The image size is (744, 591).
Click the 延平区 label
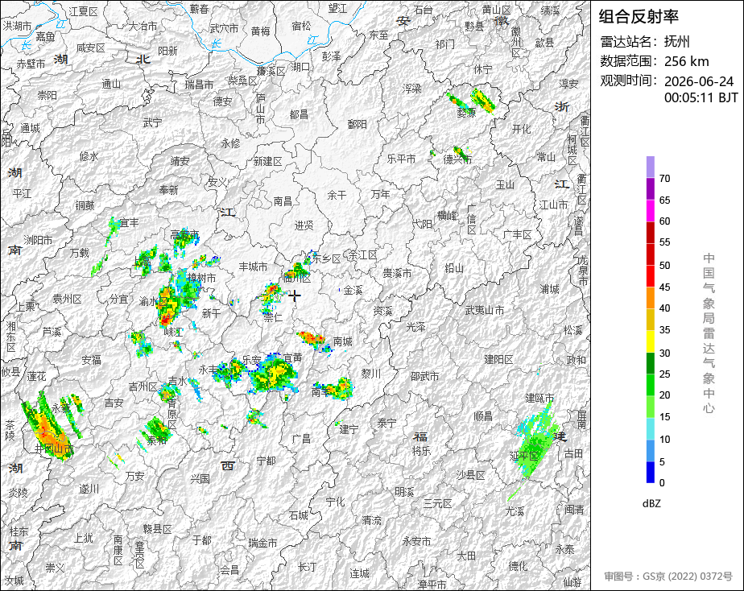(524, 456)
